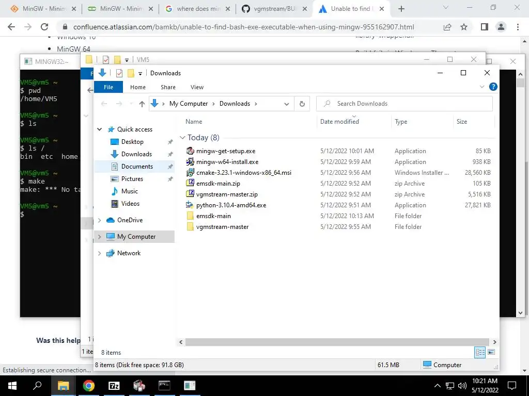Image resolution: width=529 pixels, height=396 pixels.
Task: Select mingw-w64-install.exe file
Action: pyautogui.click(x=227, y=162)
